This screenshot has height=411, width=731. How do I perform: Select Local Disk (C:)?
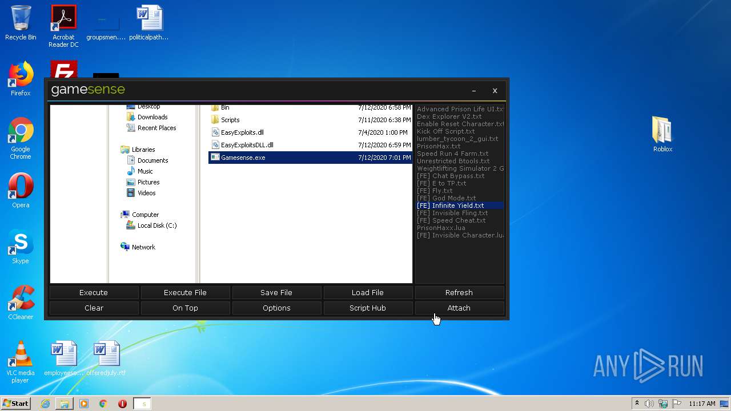point(151,225)
